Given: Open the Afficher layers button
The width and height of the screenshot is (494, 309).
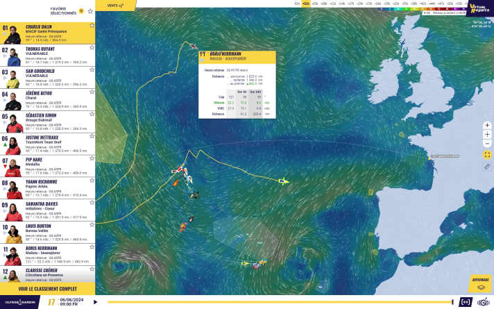Looking at the screenshot, I should click(x=480, y=283).
